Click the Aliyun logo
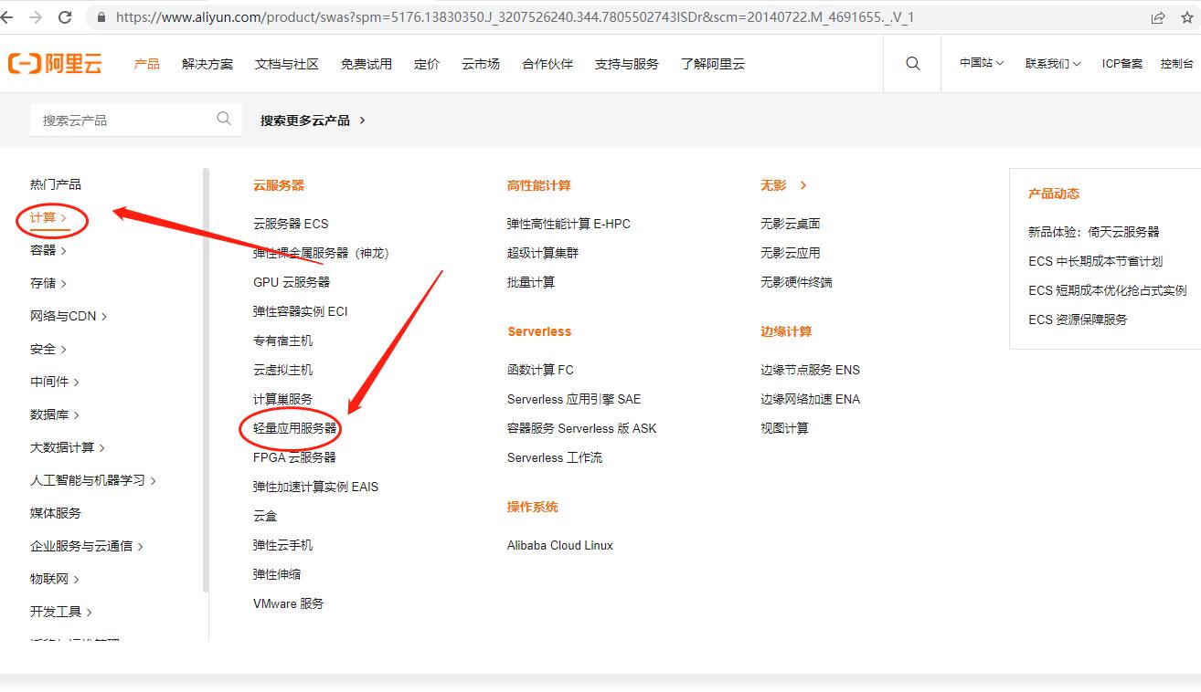1201x692 pixels. coord(55,62)
